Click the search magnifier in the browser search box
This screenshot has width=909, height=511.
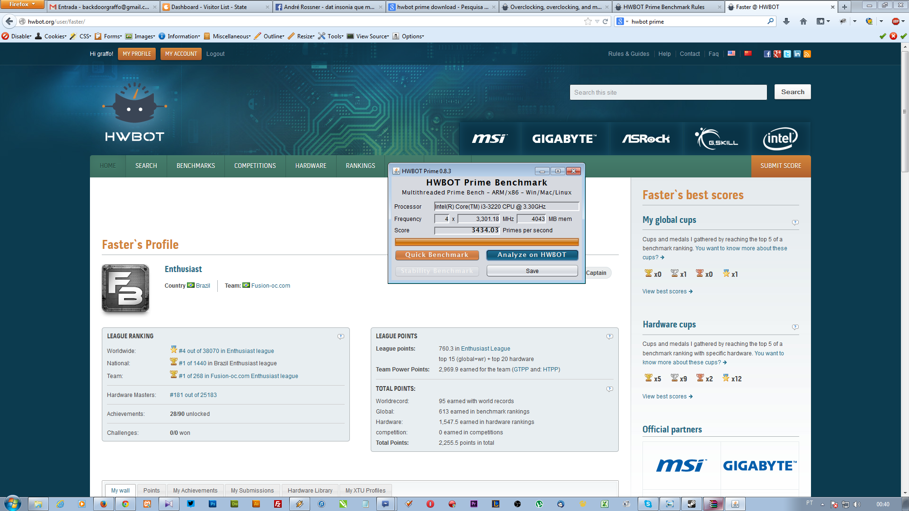click(x=770, y=21)
